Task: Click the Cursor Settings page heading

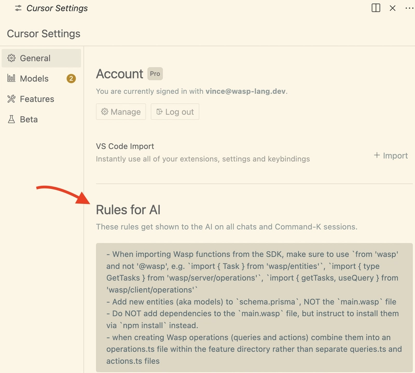Action: 44,34
